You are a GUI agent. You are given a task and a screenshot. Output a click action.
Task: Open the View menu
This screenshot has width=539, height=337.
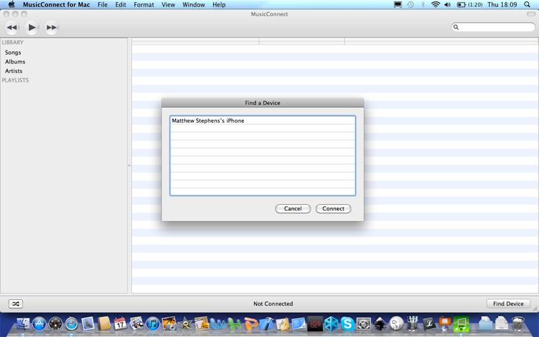click(x=168, y=5)
